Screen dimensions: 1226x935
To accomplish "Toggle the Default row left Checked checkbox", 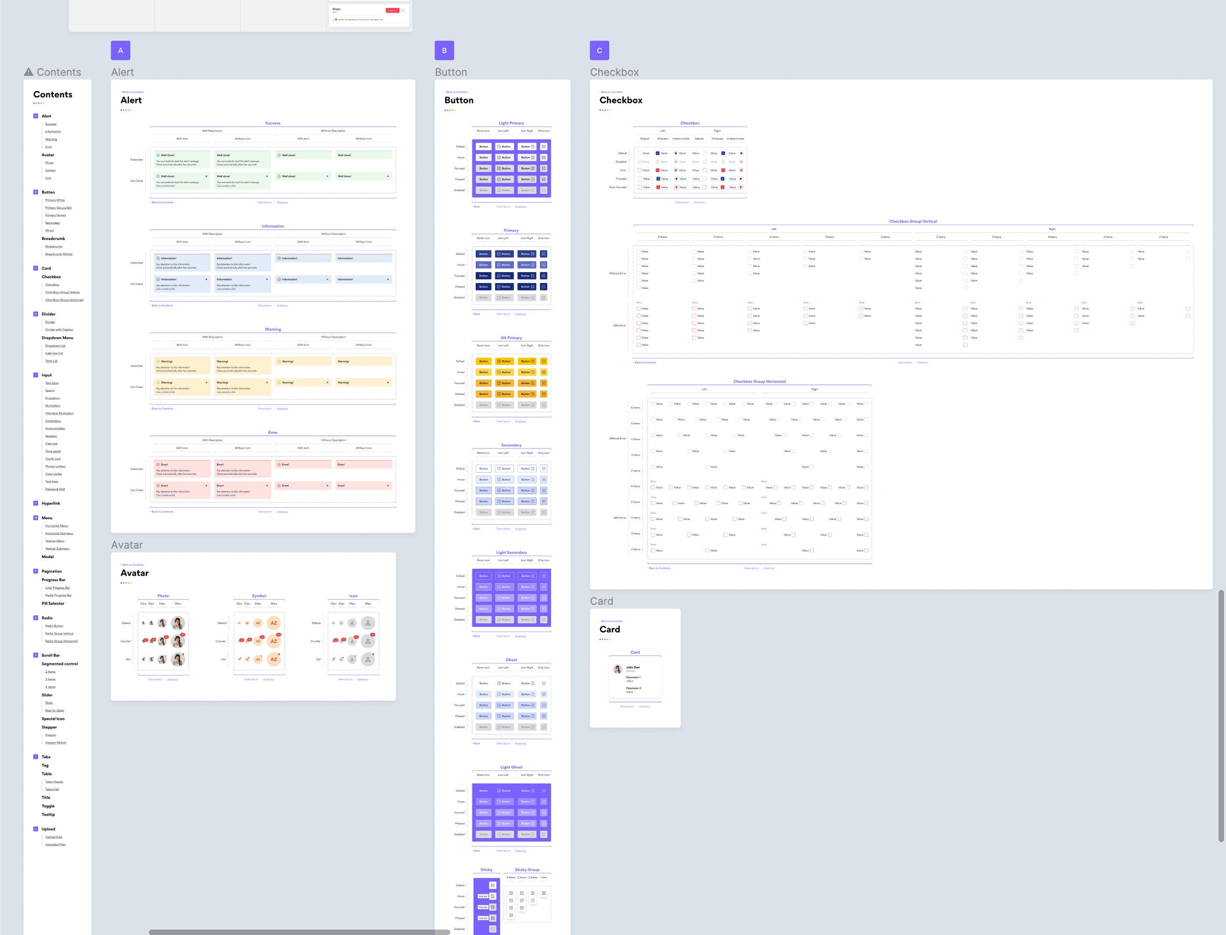I will 657,153.
